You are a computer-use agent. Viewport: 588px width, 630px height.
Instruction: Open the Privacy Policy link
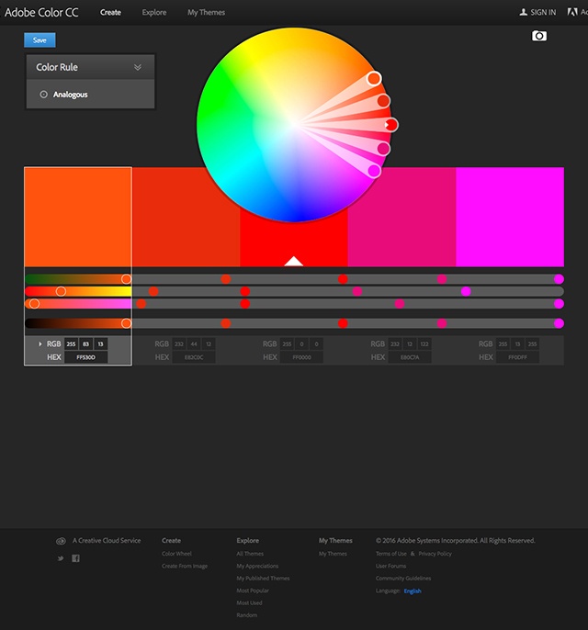[435, 553]
